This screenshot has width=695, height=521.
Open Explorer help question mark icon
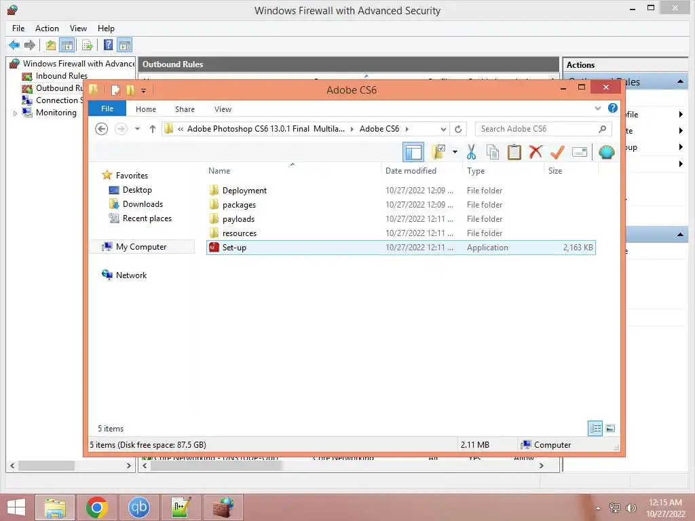point(613,108)
